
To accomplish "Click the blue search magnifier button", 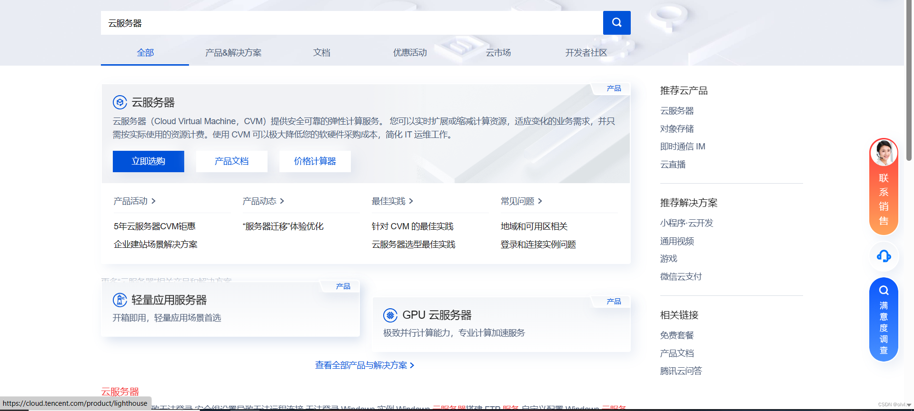I will pos(616,23).
